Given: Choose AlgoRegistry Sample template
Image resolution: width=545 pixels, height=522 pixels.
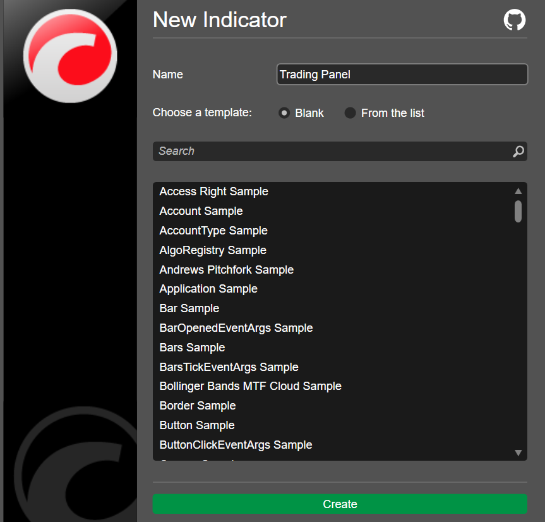Looking at the screenshot, I should click(x=213, y=250).
